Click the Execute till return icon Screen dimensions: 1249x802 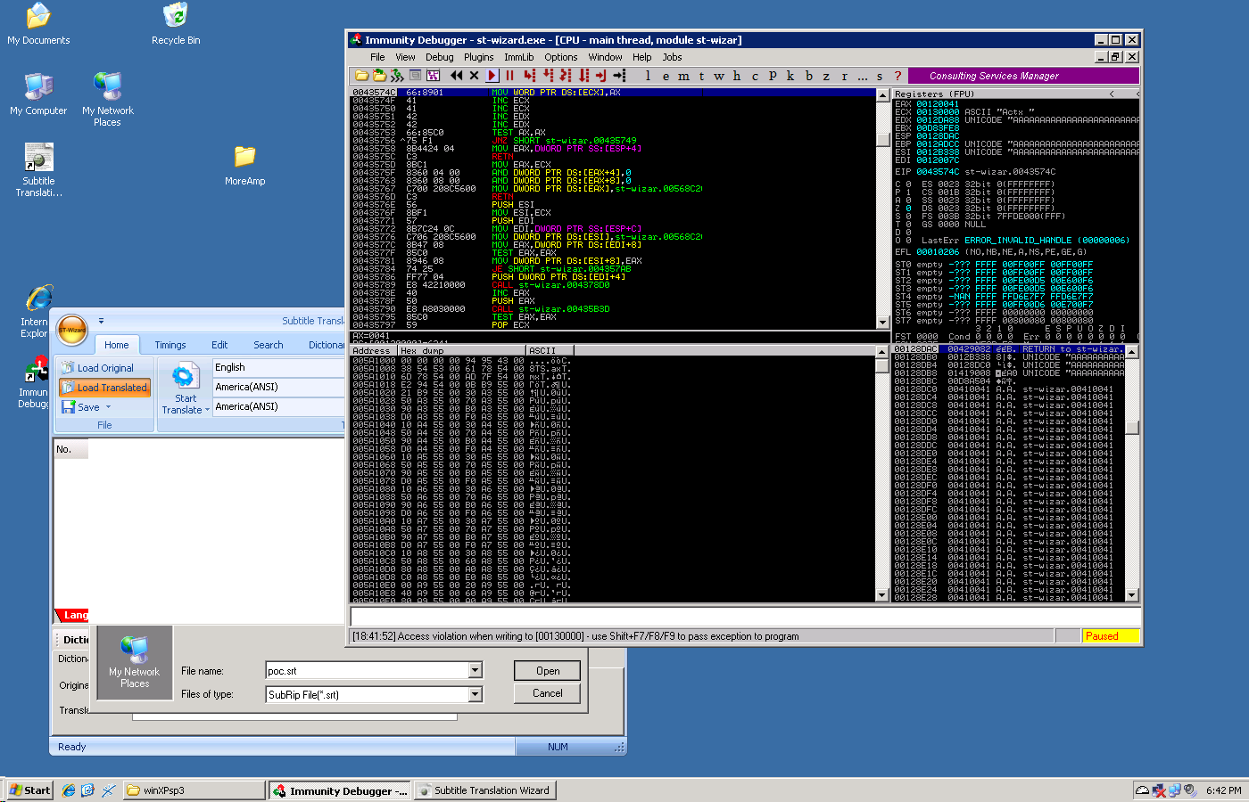[601, 76]
